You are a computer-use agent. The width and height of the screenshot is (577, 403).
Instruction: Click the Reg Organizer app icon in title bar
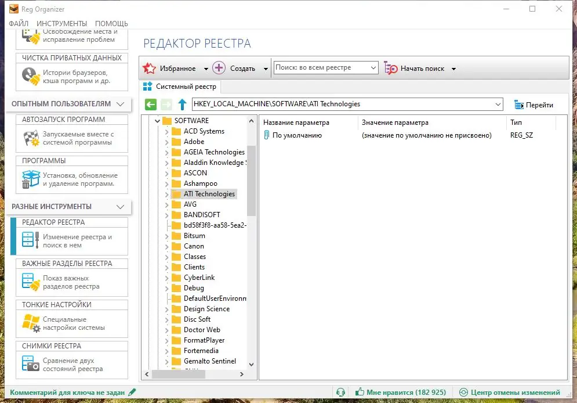14,9
